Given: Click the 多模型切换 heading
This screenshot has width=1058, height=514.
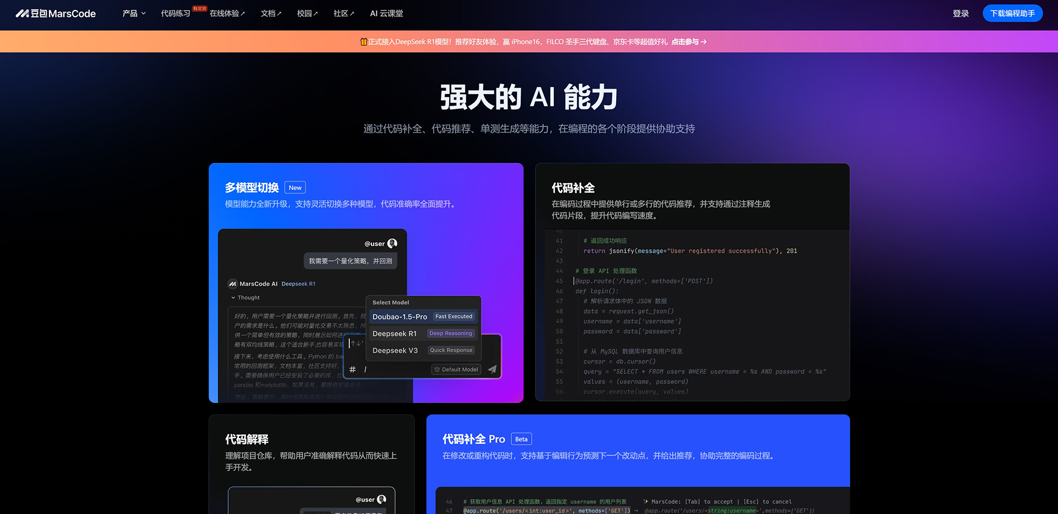Looking at the screenshot, I should (252, 188).
